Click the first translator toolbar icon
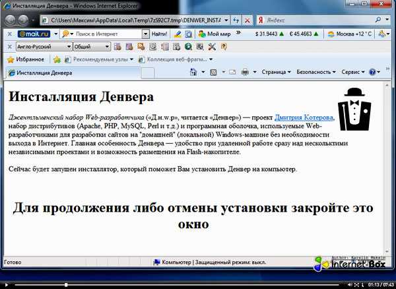The height and width of the screenshot is (289, 396). click(x=117, y=47)
